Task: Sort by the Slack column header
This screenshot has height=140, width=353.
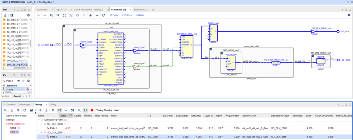Action: point(66,116)
